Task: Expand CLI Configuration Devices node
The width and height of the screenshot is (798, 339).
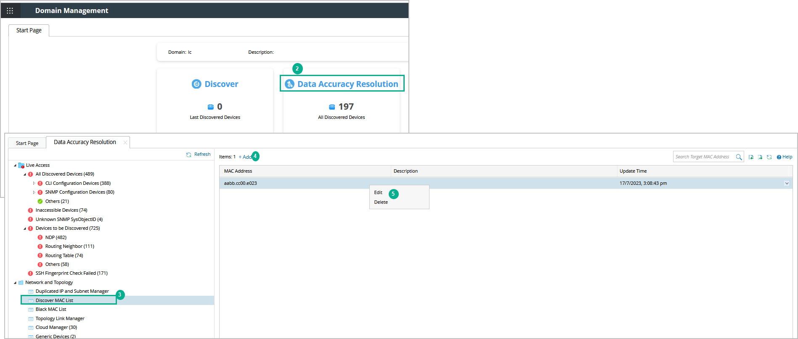Action: click(x=34, y=183)
